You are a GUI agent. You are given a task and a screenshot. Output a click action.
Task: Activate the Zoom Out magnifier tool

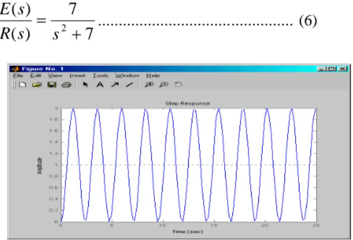(x=164, y=84)
